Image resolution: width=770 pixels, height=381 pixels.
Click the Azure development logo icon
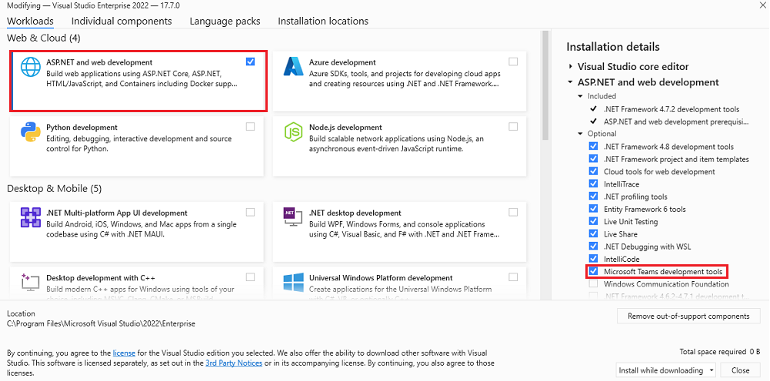tap(295, 66)
